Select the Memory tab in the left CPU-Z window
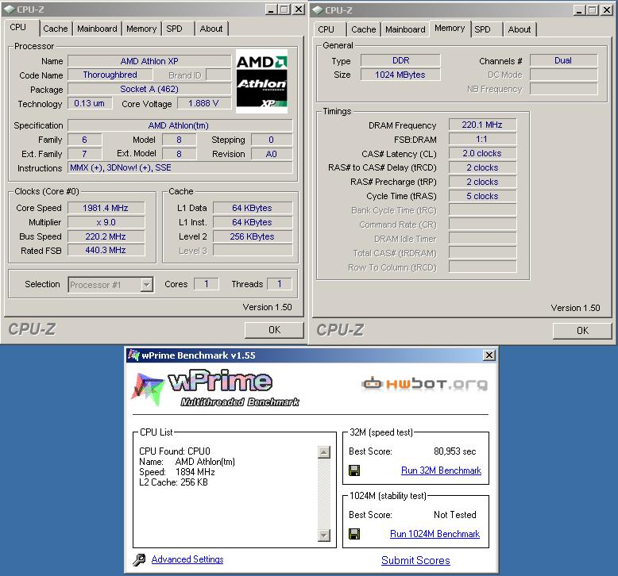 point(141,29)
